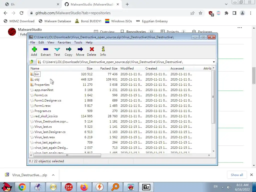Open the Help menu
Image resolution: width=256 pixels, height=192 pixels.
[89, 42]
